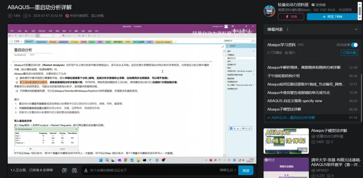The width and height of the screenshot is (363, 178).
Task: Click OK in Edit Restart Requests image
Action: [30, 149]
